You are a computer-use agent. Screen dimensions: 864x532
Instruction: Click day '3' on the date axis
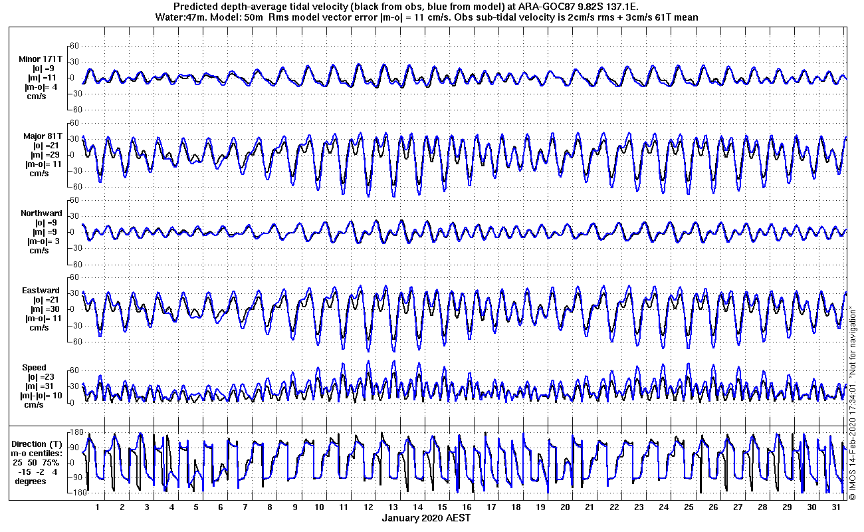point(147,507)
